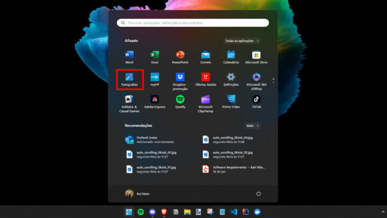Click the power button icon
Image resolution: width=387 pixels, height=218 pixels.
[259, 194]
